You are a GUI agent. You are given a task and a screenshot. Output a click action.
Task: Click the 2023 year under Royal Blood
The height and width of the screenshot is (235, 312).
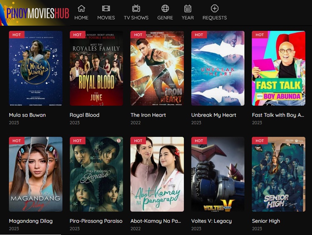click(x=74, y=123)
